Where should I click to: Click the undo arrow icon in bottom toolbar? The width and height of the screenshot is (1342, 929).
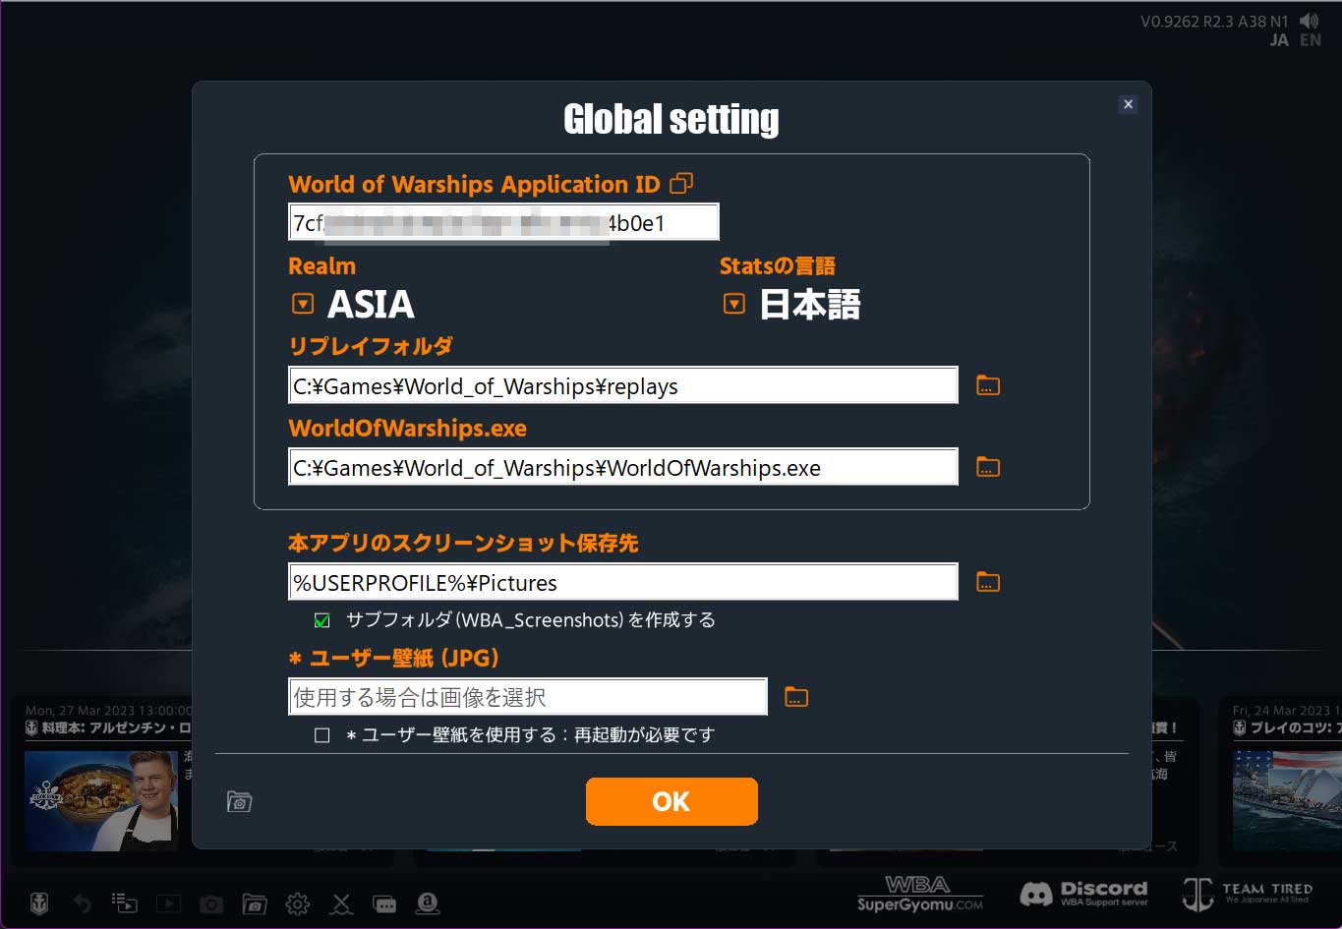pos(83,902)
